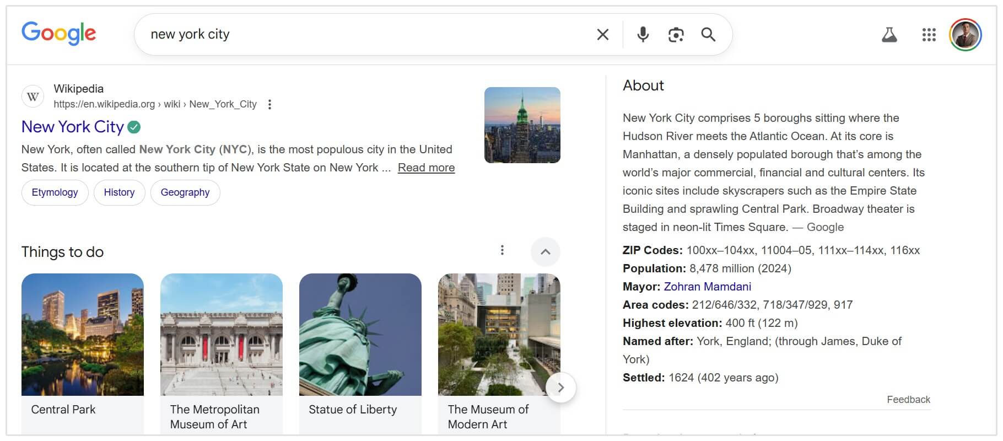Open the Google apps grid
This screenshot has width=1003, height=441.
click(929, 34)
